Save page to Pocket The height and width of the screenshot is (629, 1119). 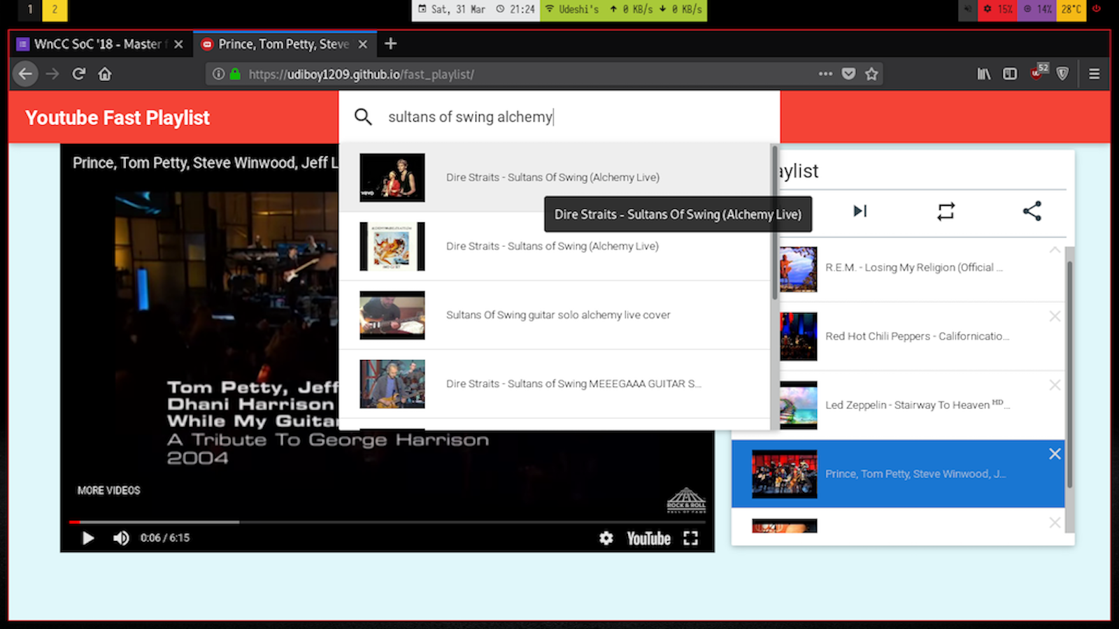(x=848, y=74)
